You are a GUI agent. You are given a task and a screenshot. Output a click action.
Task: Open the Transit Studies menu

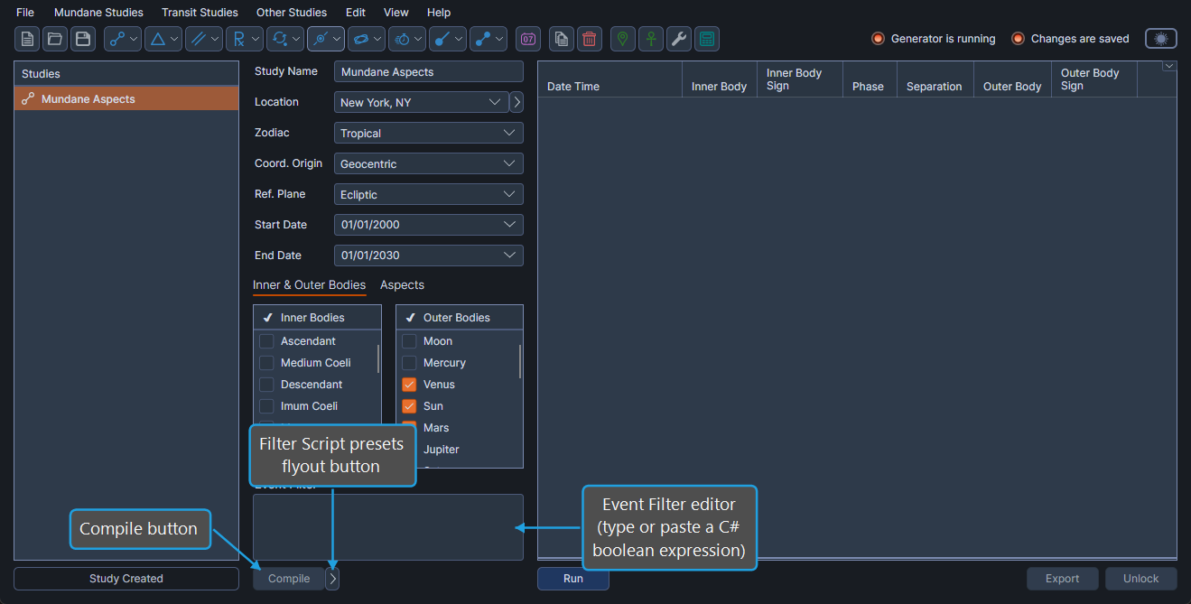pos(200,13)
